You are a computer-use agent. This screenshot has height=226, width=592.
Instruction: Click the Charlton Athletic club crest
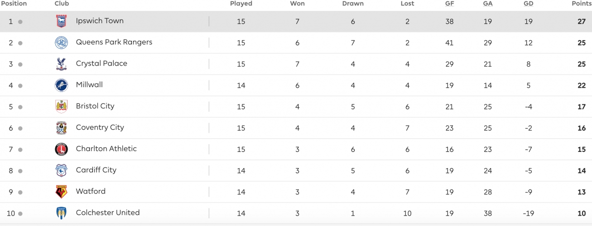coord(61,149)
